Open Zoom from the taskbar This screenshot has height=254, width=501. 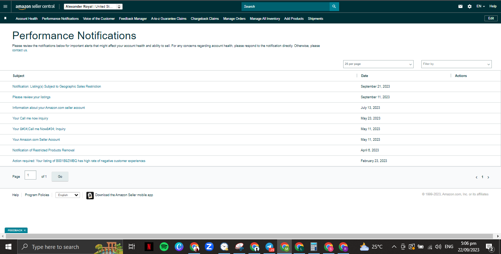(209, 247)
